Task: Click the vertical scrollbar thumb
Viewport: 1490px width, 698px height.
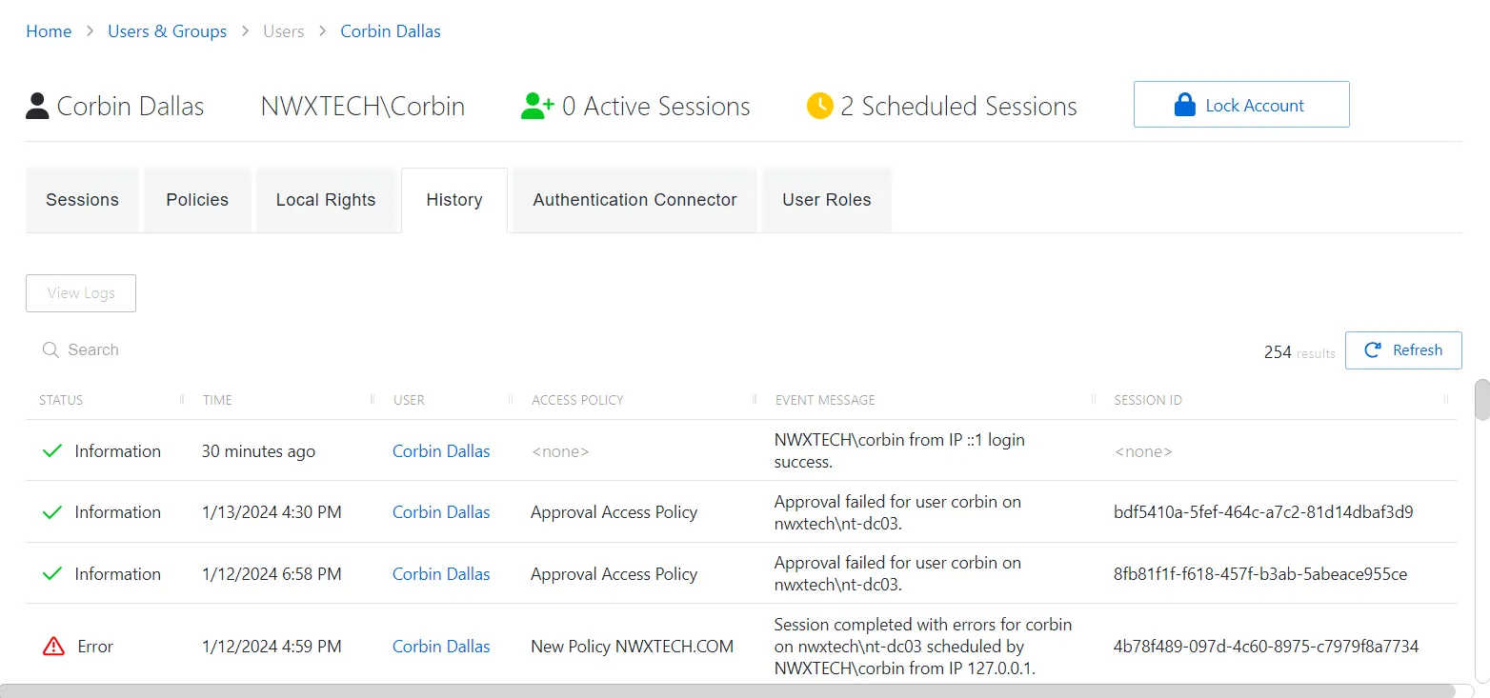Action: [1482, 400]
